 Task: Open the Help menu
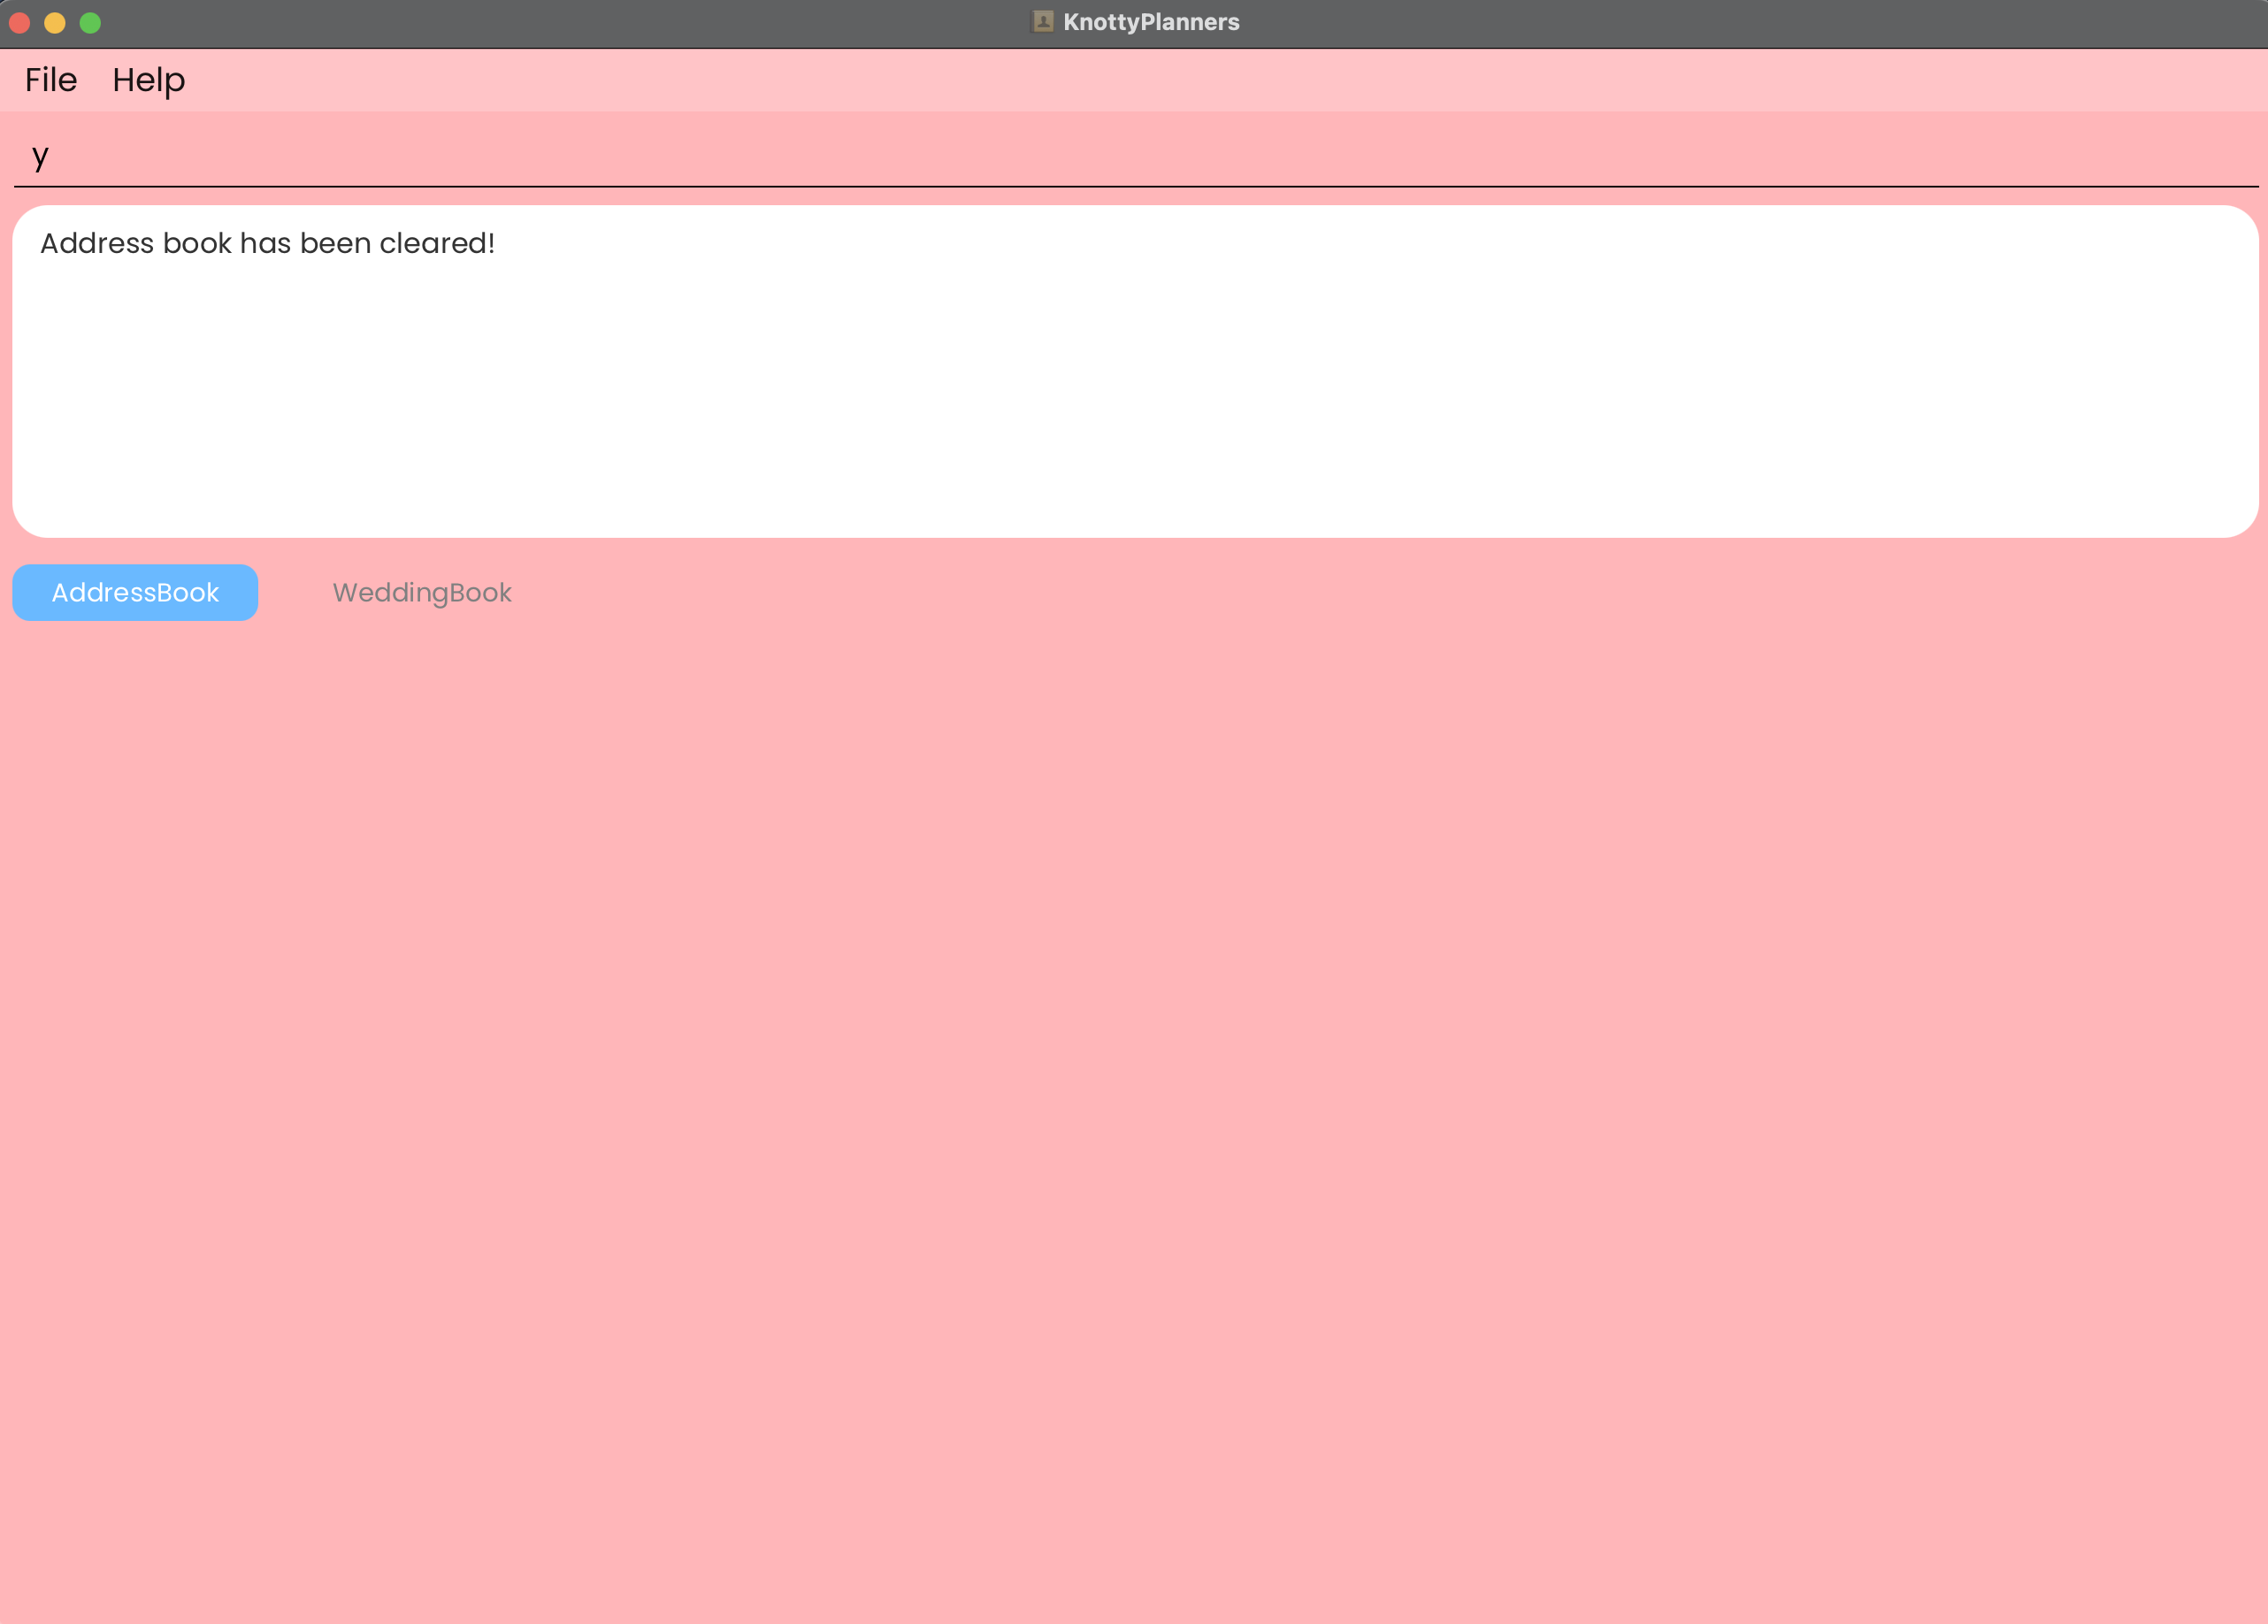click(x=148, y=80)
